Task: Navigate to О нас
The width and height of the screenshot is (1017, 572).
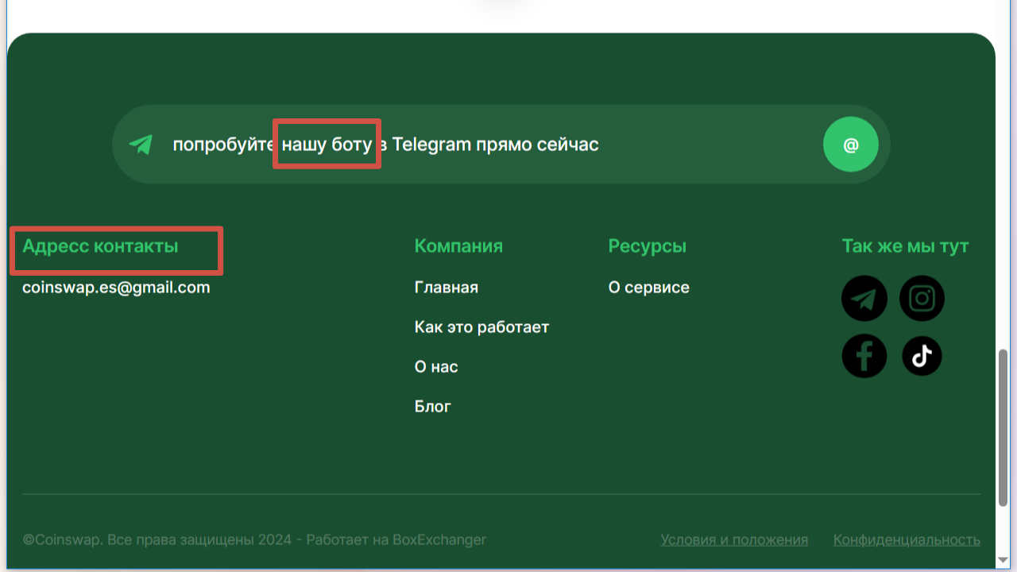Action: click(436, 367)
